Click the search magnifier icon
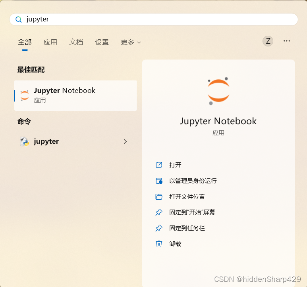Image resolution: width=307 pixels, height=287 pixels. tap(19, 19)
